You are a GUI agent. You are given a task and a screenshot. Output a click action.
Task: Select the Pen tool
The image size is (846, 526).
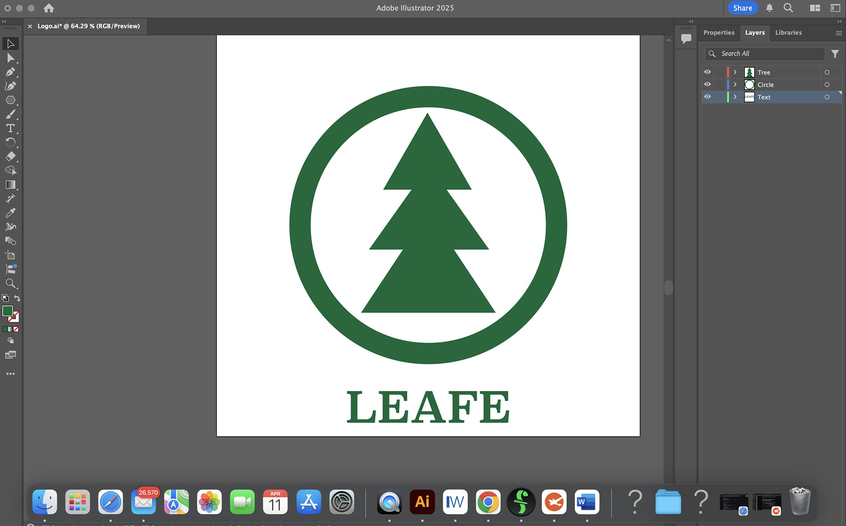pyautogui.click(x=11, y=72)
